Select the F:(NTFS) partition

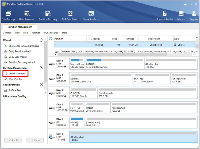click(152, 78)
